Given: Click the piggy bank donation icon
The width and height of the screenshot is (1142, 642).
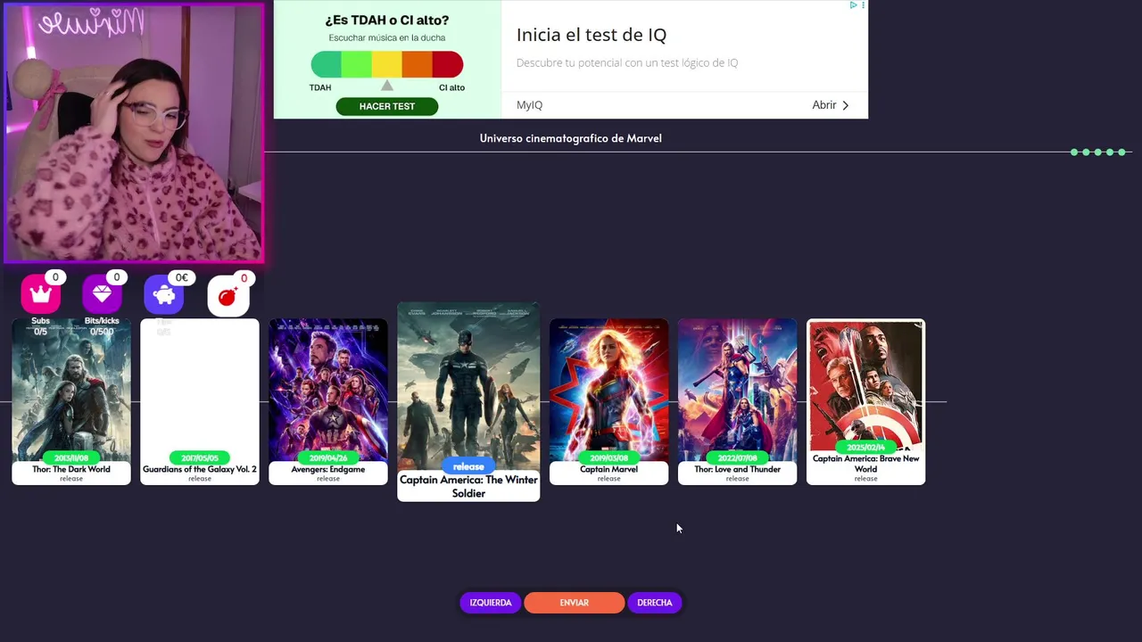Looking at the screenshot, I should (x=163, y=294).
